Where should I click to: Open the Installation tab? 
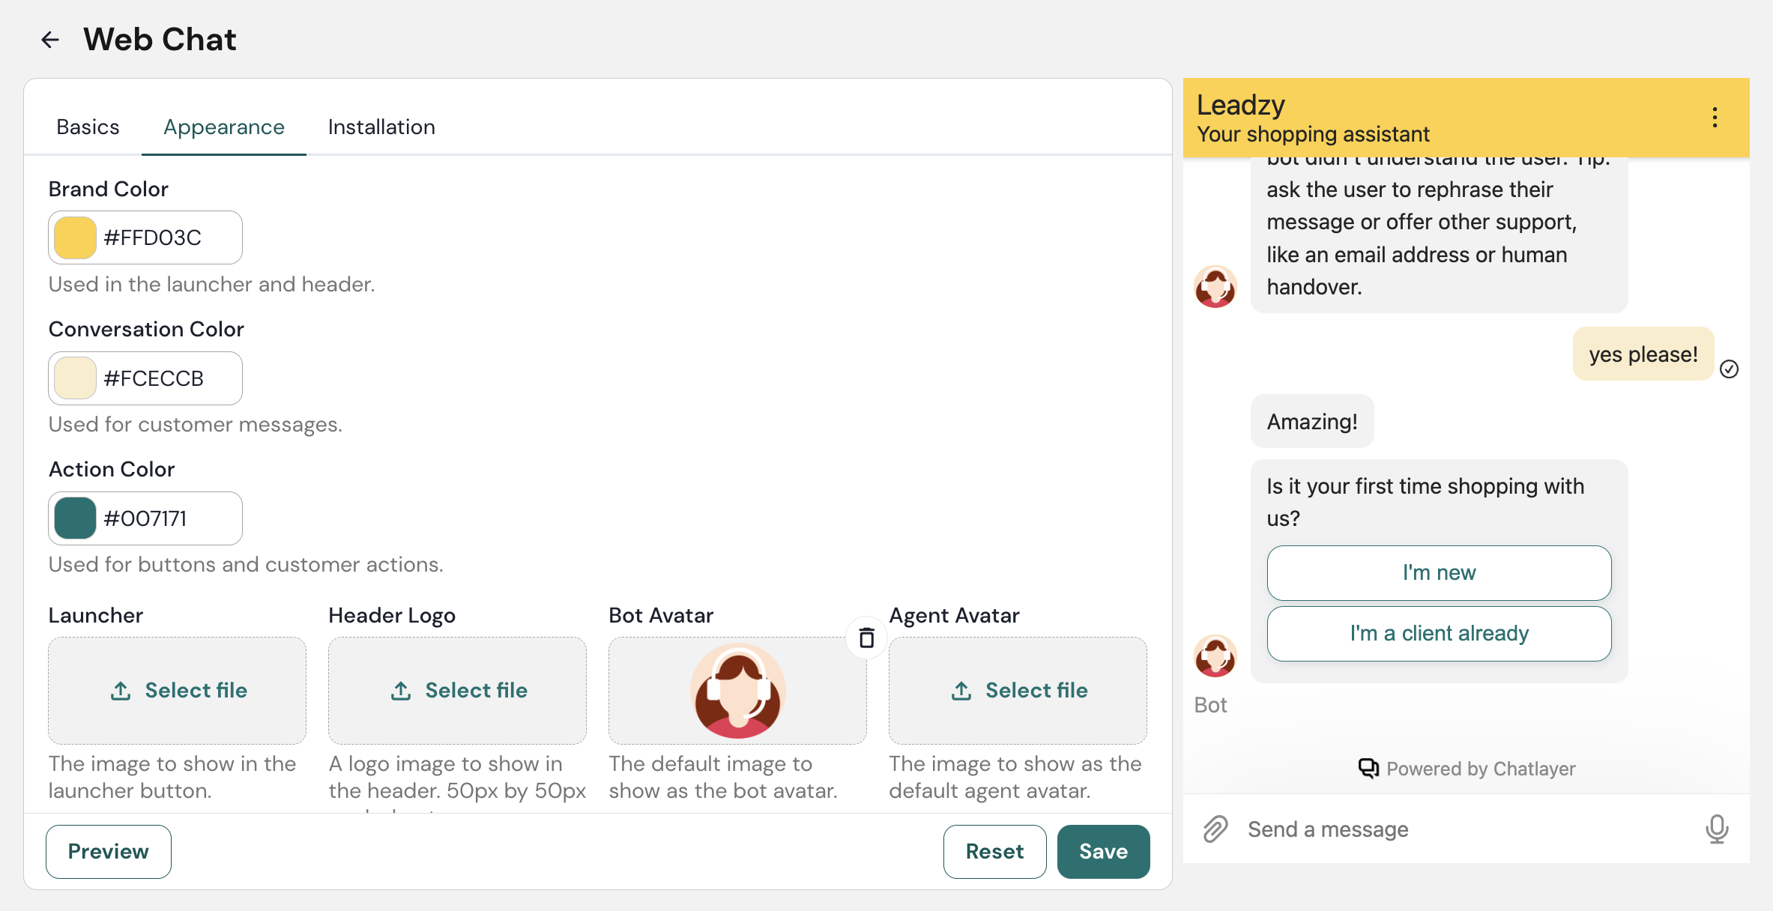point(381,127)
